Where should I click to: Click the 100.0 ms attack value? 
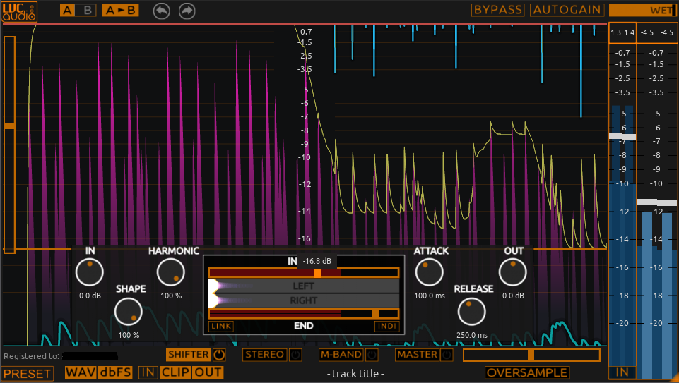coord(430,296)
